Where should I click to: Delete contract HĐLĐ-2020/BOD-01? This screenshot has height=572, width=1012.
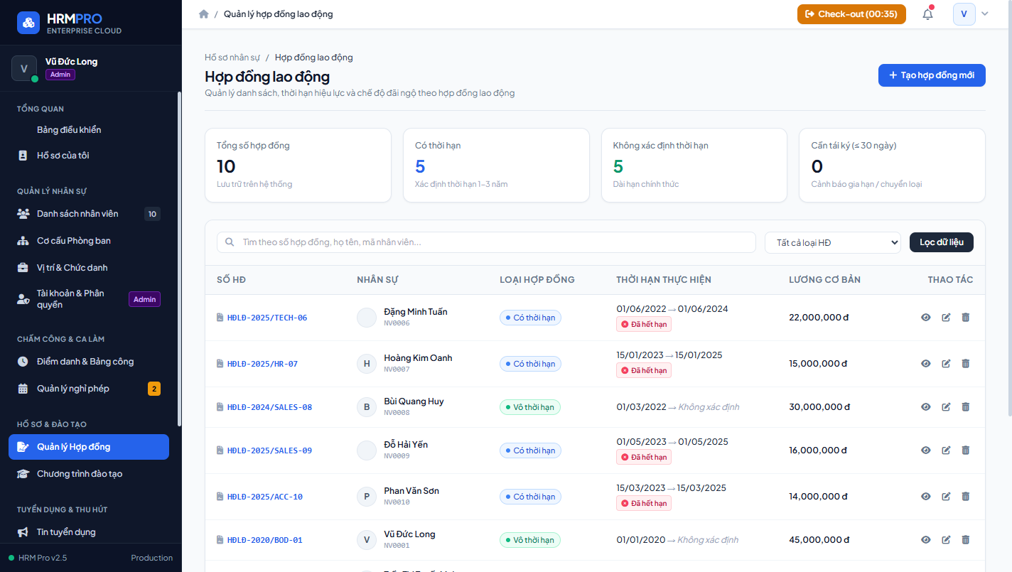965,540
